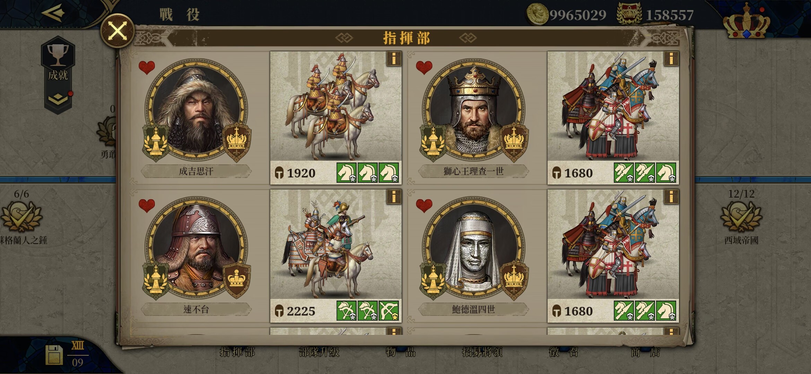This screenshot has width=811, height=374.
Task: Open info for 鮑德溫四世's knight unit
Action: (x=671, y=197)
